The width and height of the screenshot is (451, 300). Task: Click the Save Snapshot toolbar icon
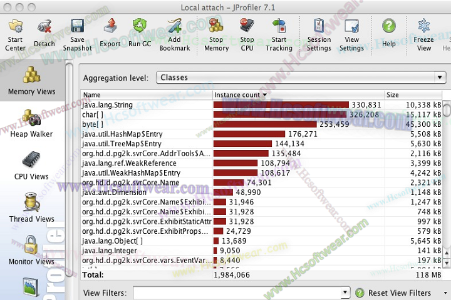tap(77, 26)
